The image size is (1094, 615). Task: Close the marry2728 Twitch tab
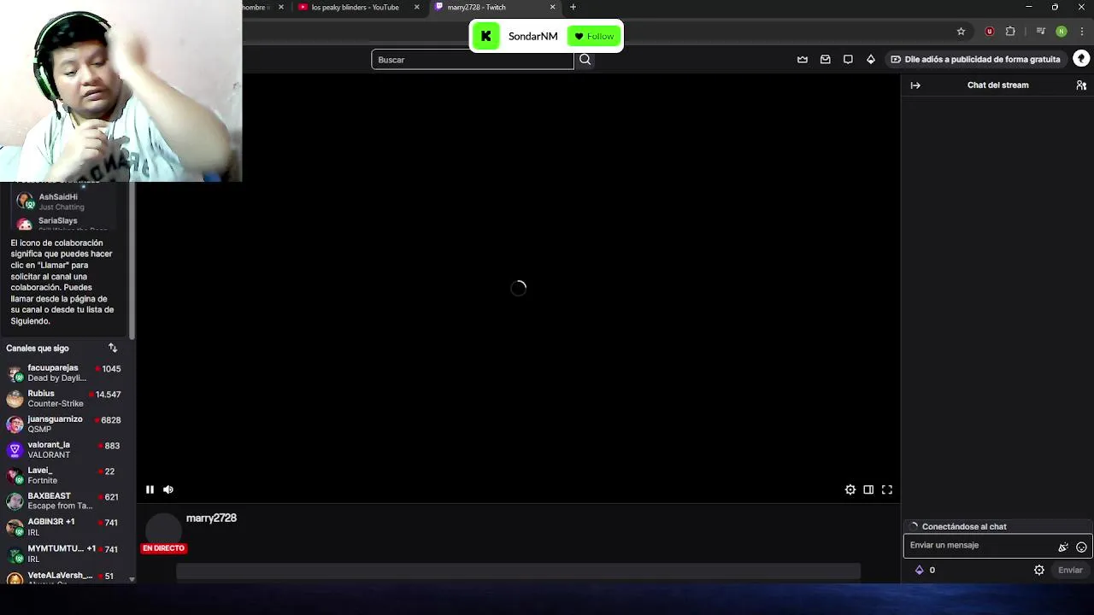tap(552, 7)
